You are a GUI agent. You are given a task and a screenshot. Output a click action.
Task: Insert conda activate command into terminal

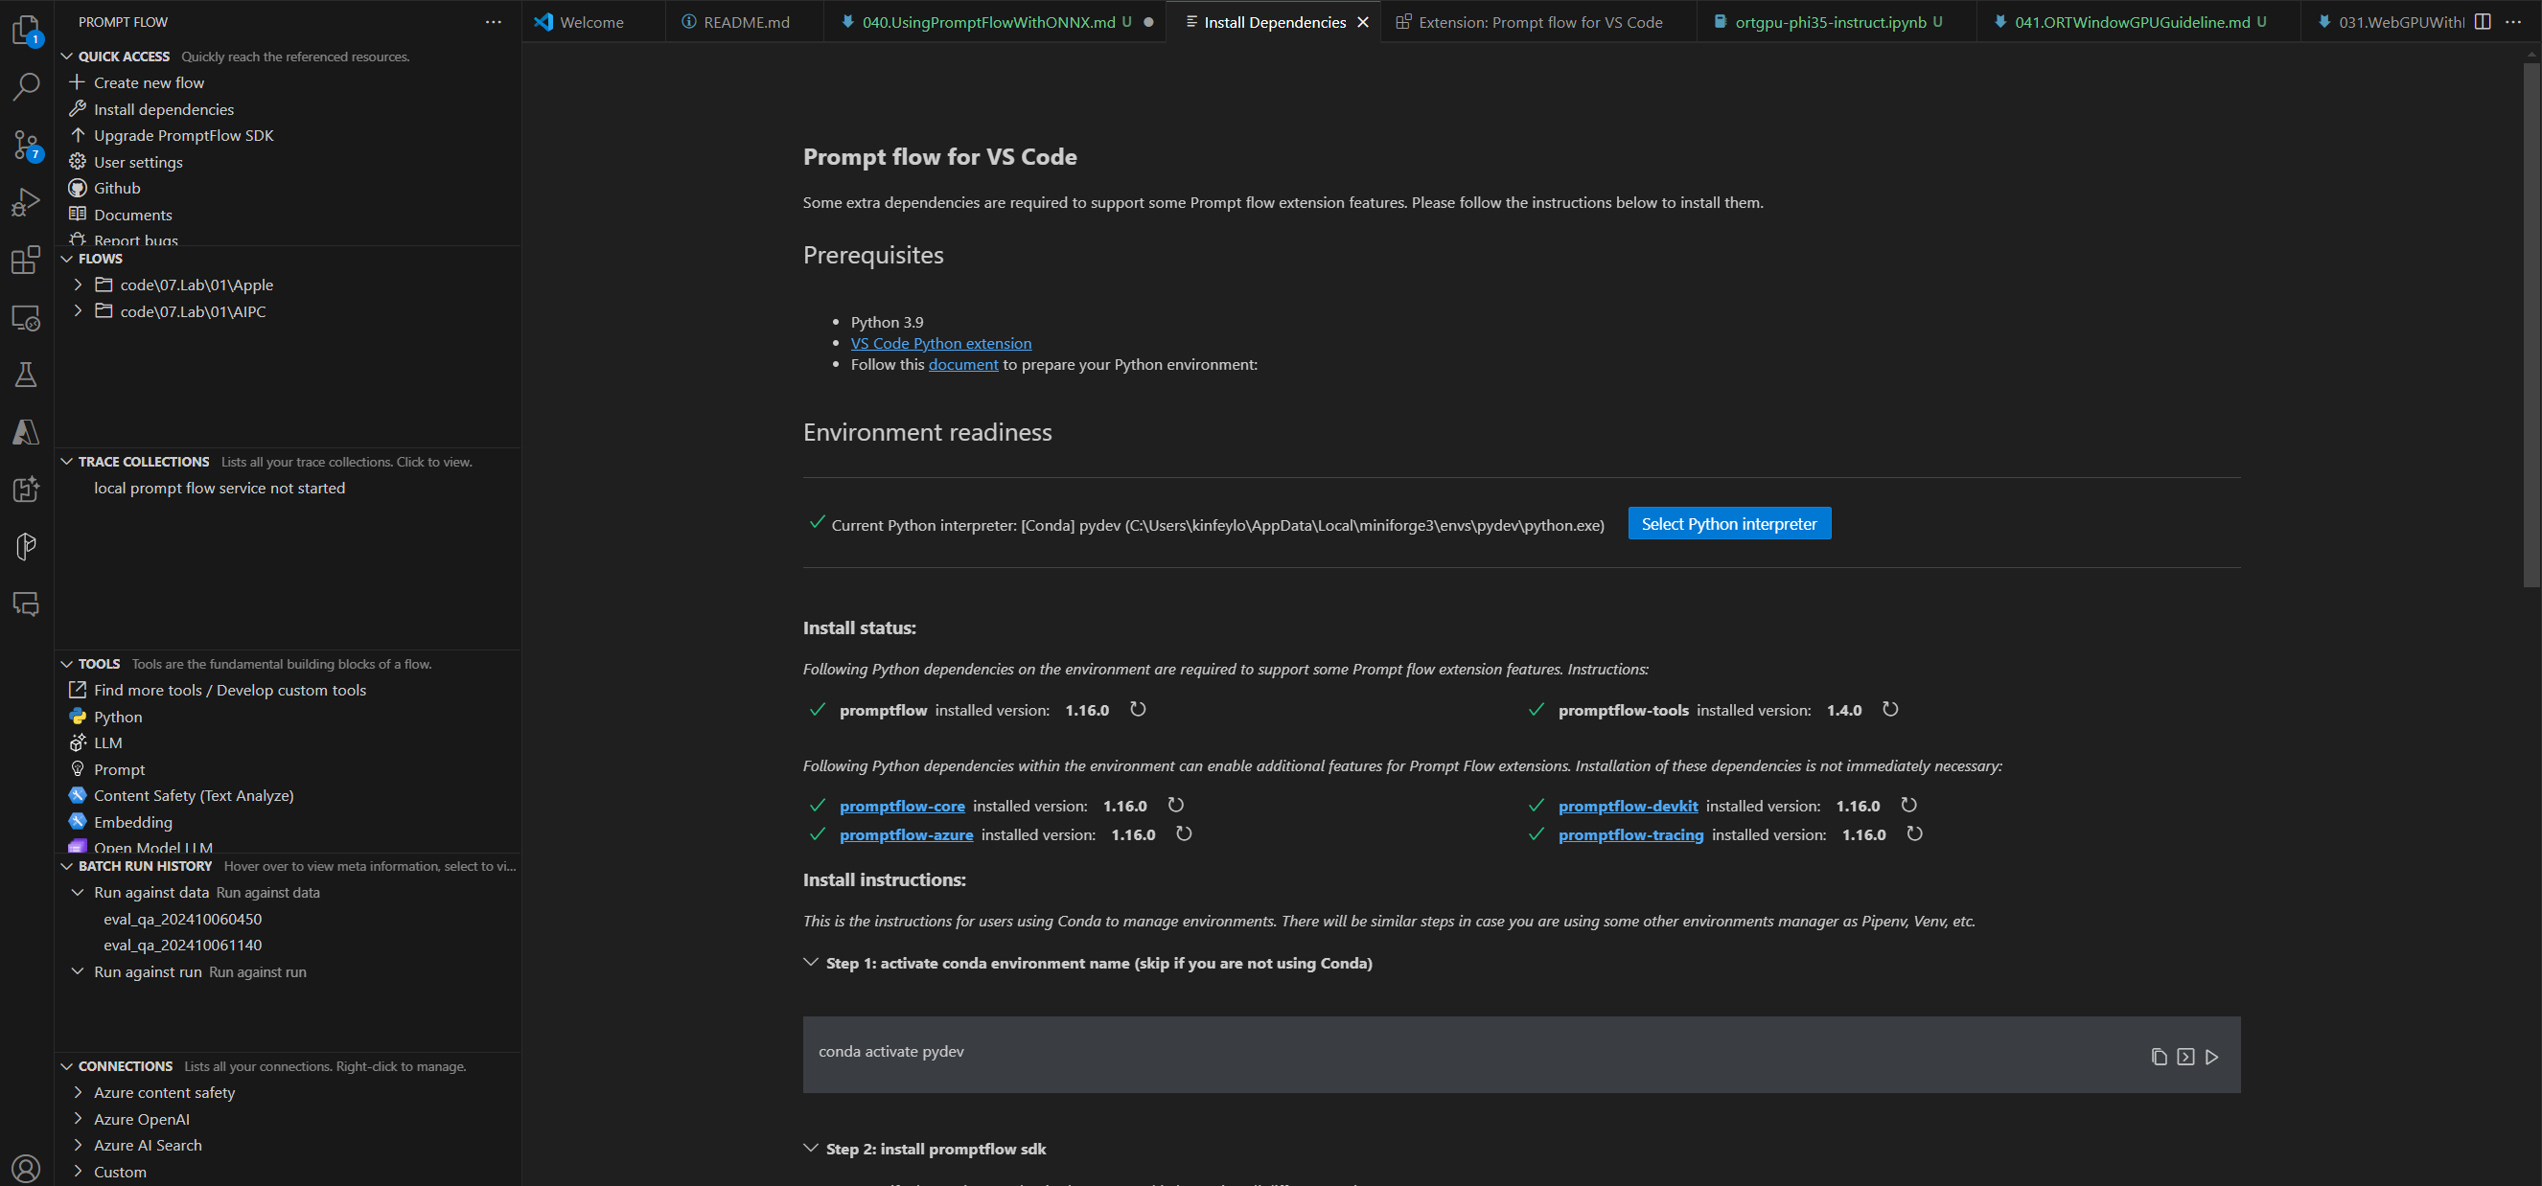click(2185, 1057)
